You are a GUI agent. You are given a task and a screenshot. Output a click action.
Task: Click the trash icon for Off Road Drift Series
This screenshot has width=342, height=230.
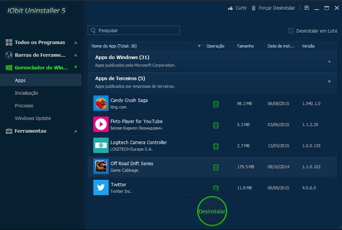point(216,167)
